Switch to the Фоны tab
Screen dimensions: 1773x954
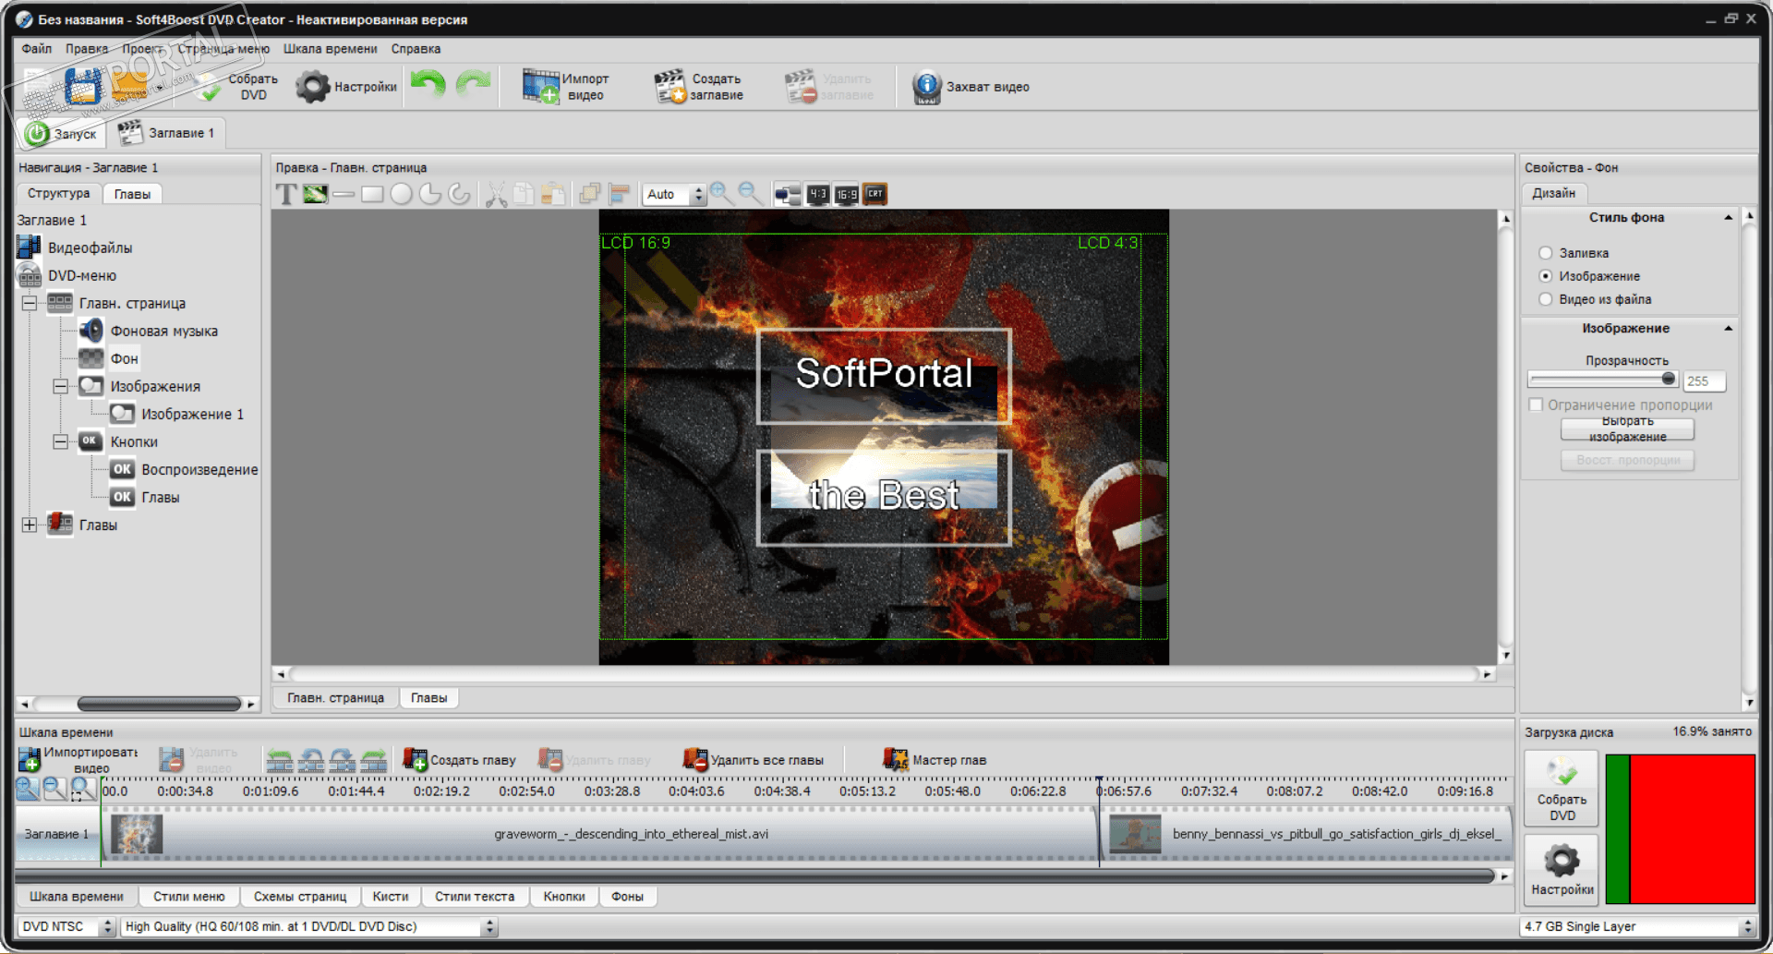pos(628,896)
